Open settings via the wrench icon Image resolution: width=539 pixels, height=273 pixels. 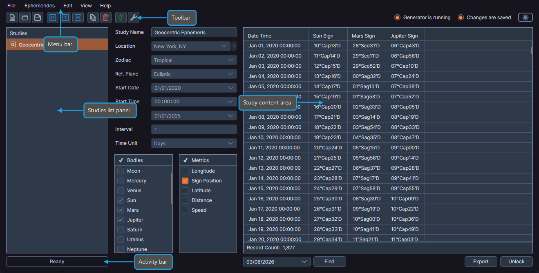133,18
